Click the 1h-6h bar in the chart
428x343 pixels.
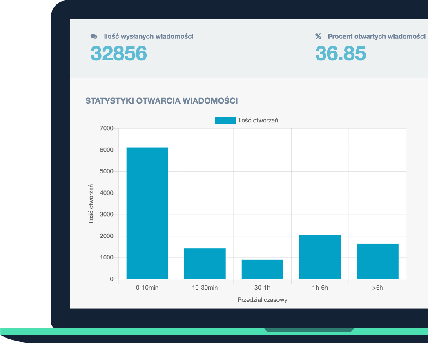click(x=320, y=257)
